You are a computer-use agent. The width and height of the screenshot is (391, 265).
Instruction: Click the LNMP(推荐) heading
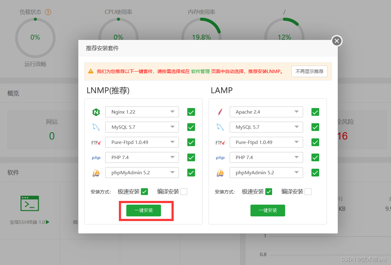tap(108, 90)
